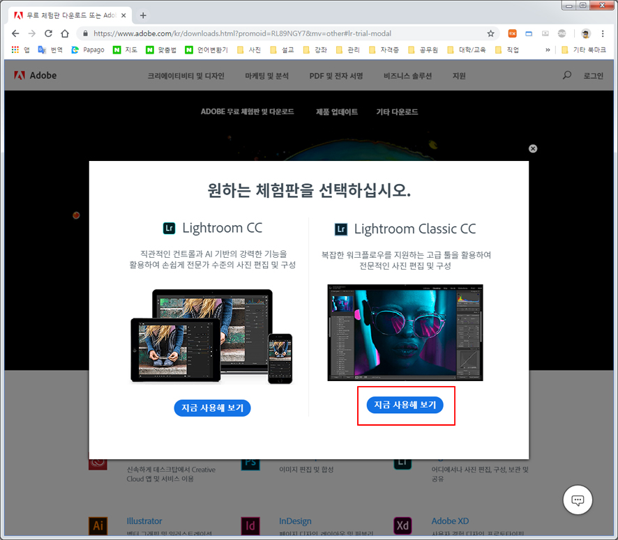Open the Adobe XD link
The width and height of the screenshot is (618, 540).
click(450, 521)
